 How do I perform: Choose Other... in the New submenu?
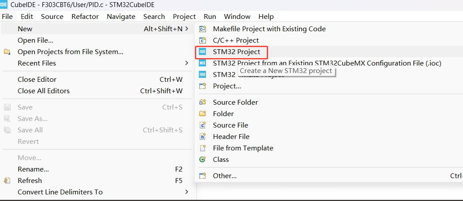[224, 176]
